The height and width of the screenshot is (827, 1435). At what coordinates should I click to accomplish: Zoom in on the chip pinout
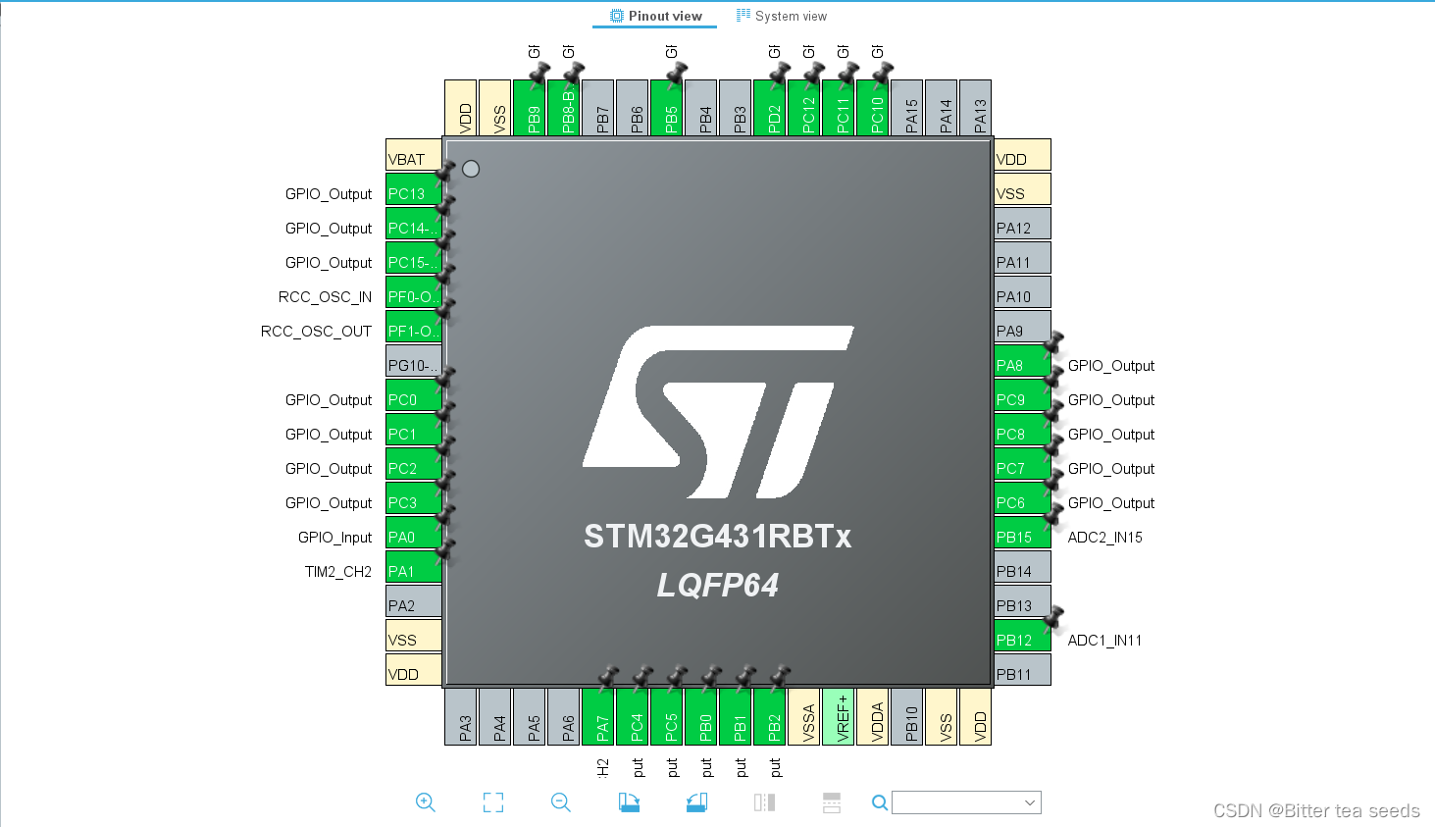coord(425,802)
